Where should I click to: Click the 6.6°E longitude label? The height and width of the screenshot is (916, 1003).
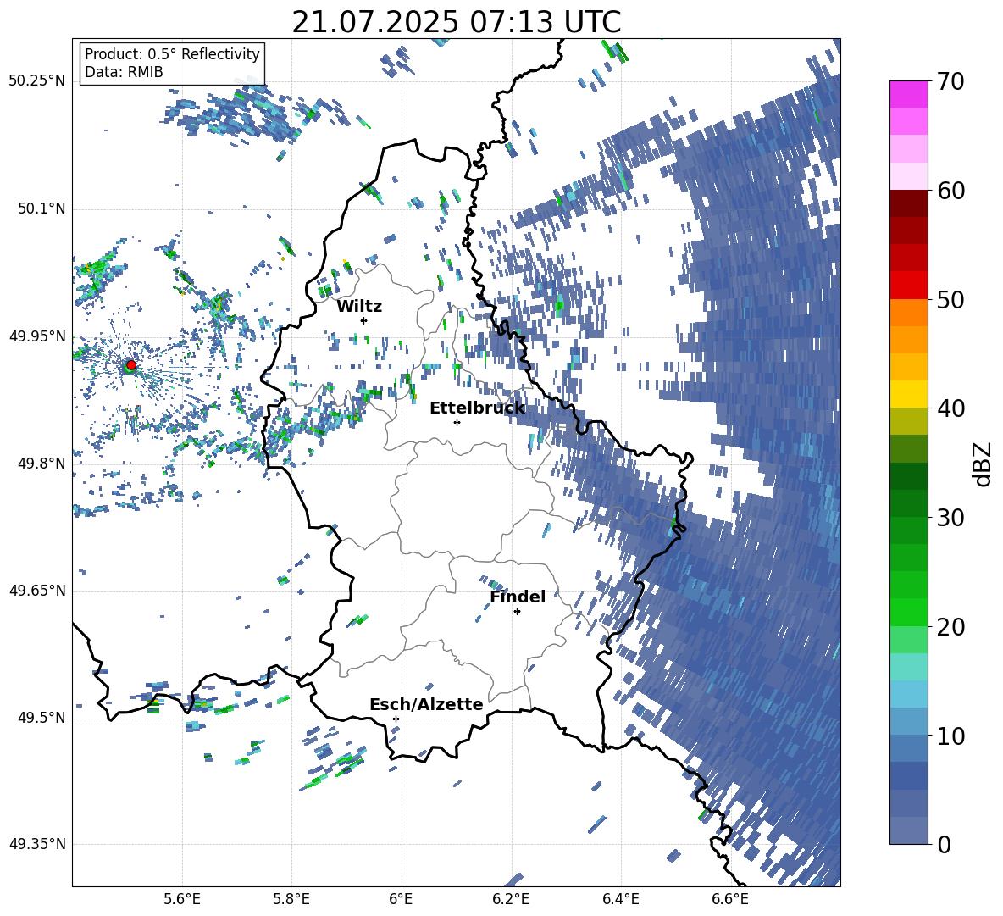click(x=730, y=899)
